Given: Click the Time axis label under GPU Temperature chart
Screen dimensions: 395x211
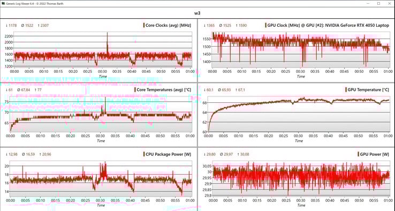Looking at the screenshot, I should (x=299, y=141).
